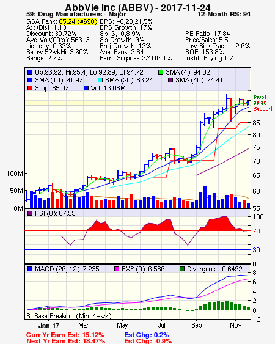Viewport: 275px width, 344px height.
Task: Click the blue MACD legend swatch
Action: (x=30, y=269)
